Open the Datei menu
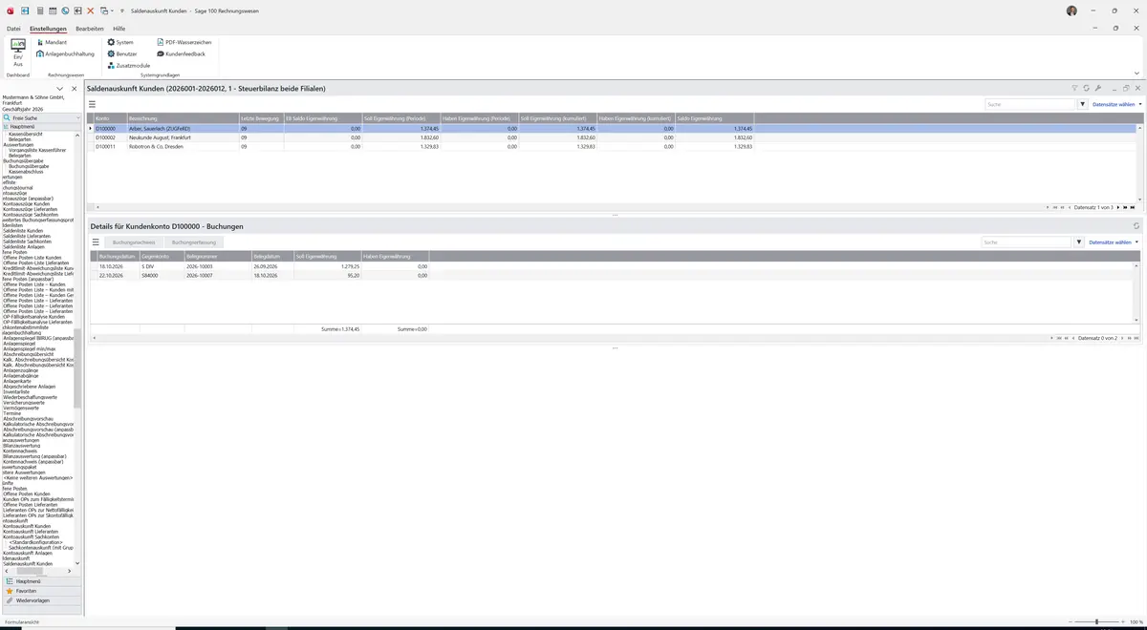The height and width of the screenshot is (630, 1147). click(13, 29)
